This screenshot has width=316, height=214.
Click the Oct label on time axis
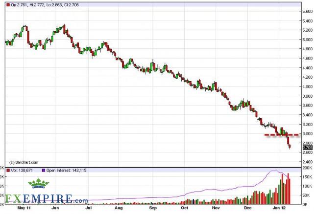coord(184,207)
